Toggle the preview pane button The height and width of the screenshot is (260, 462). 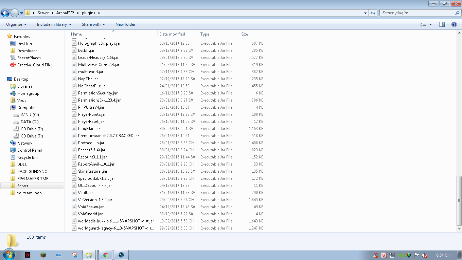(442, 24)
